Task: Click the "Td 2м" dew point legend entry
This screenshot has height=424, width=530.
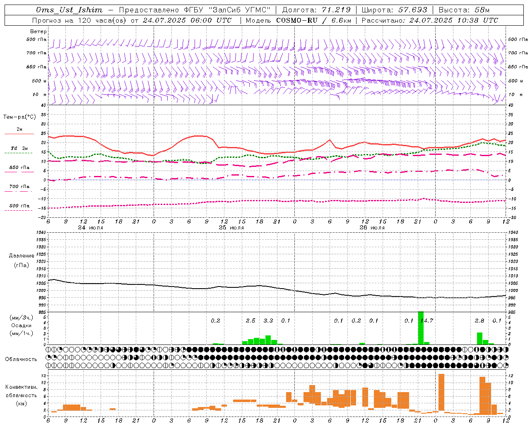Action: click(19, 148)
